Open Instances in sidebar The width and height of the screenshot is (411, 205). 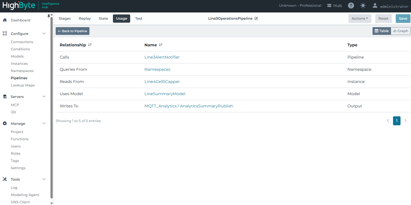coord(19,64)
